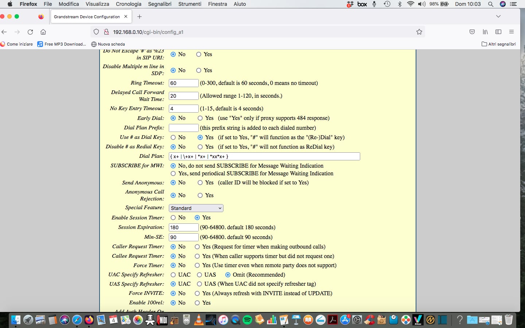Set Early Dial to Yes
Viewport: 525px width, 328px height.
(x=200, y=118)
